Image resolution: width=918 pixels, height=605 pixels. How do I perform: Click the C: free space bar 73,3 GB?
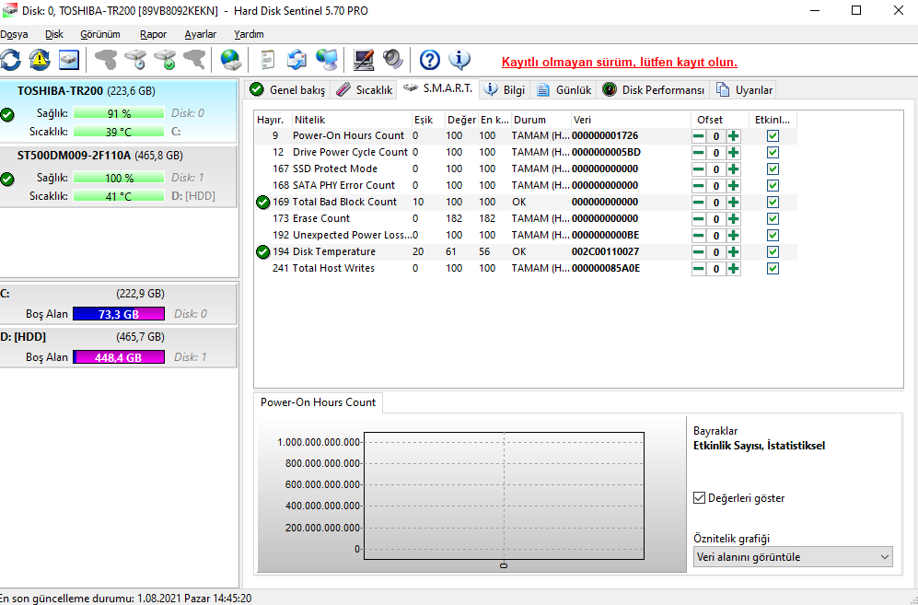119,314
